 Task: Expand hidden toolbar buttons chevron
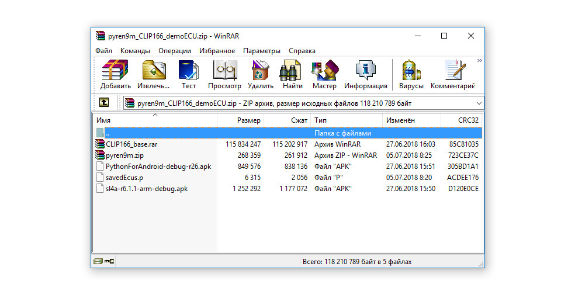(x=479, y=61)
